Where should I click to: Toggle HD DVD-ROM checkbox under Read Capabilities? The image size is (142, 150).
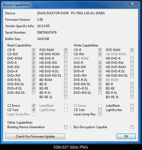[x=66, y=54]
